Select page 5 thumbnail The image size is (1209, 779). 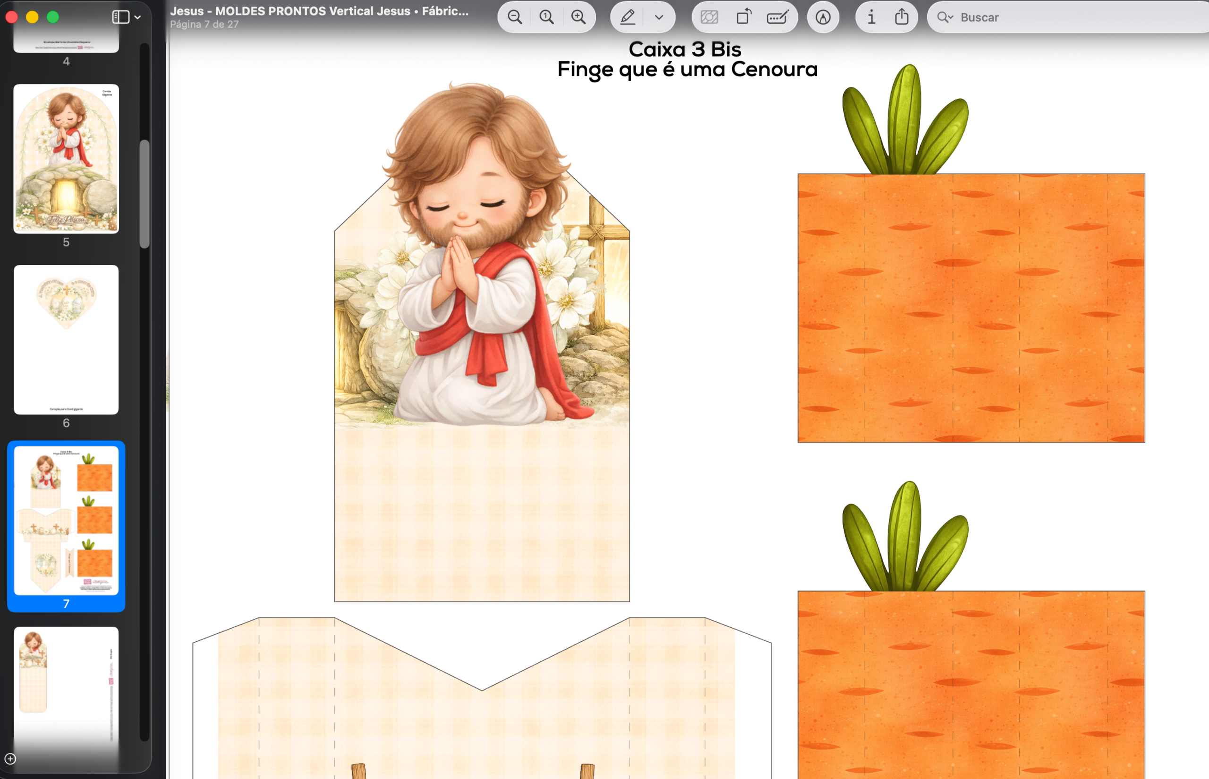[x=66, y=159]
